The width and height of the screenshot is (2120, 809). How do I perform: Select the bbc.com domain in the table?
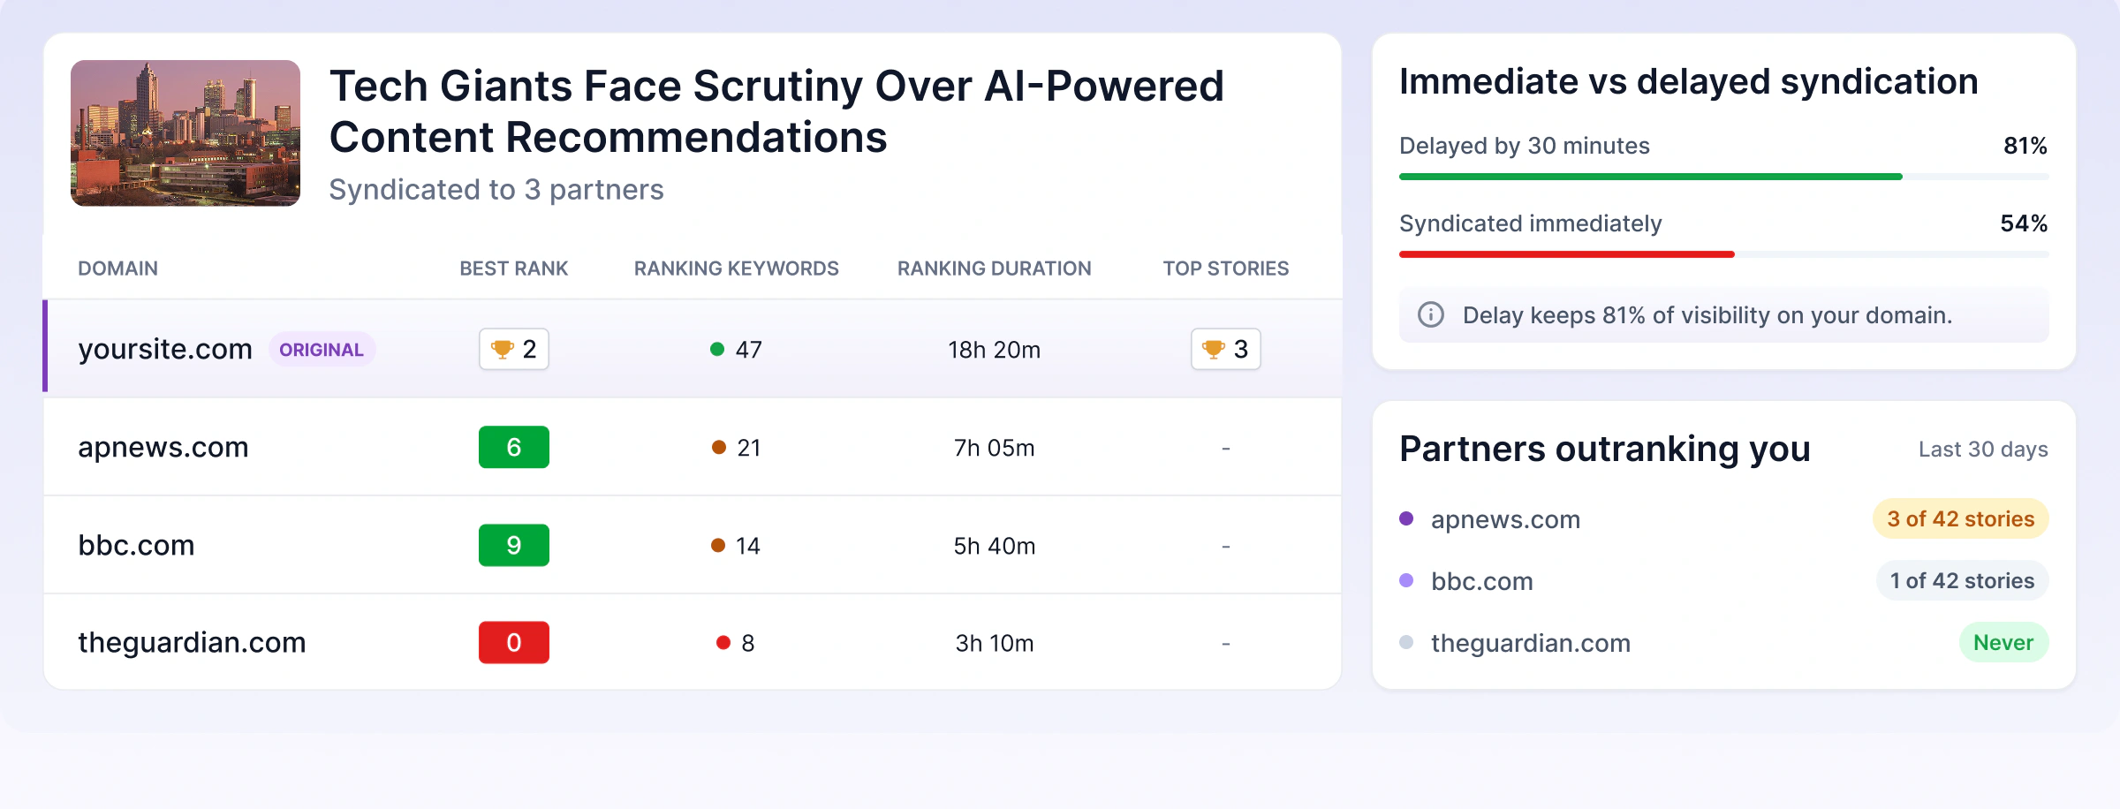click(136, 545)
